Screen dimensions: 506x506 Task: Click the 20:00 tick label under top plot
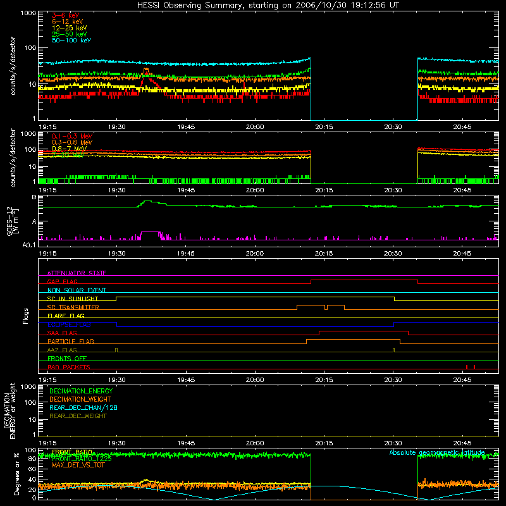(255, 127)
